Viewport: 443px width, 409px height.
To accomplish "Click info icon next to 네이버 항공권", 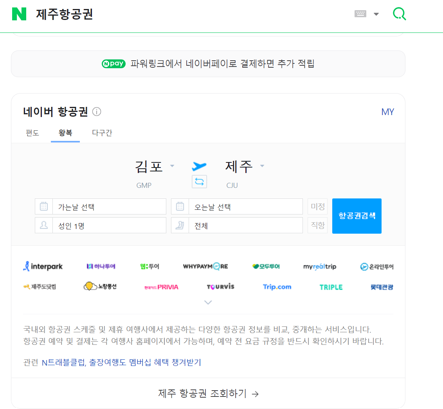I will (x=97, y=112).
